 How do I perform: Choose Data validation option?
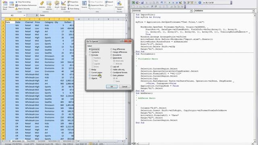pyautogui.click(x=117, y=75)
